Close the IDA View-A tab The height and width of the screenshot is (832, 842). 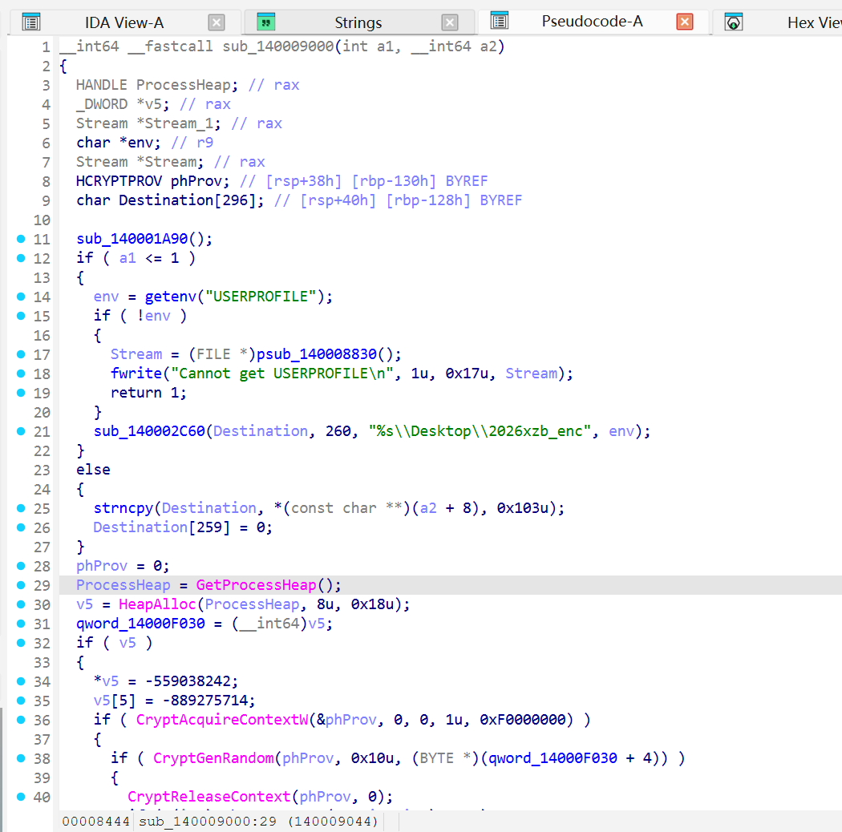pos(216,22)
